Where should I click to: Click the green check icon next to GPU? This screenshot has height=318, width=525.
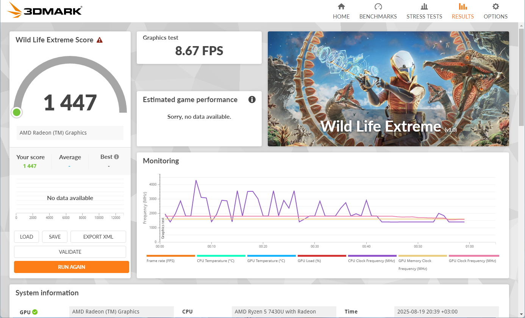[x=35, y=312]
